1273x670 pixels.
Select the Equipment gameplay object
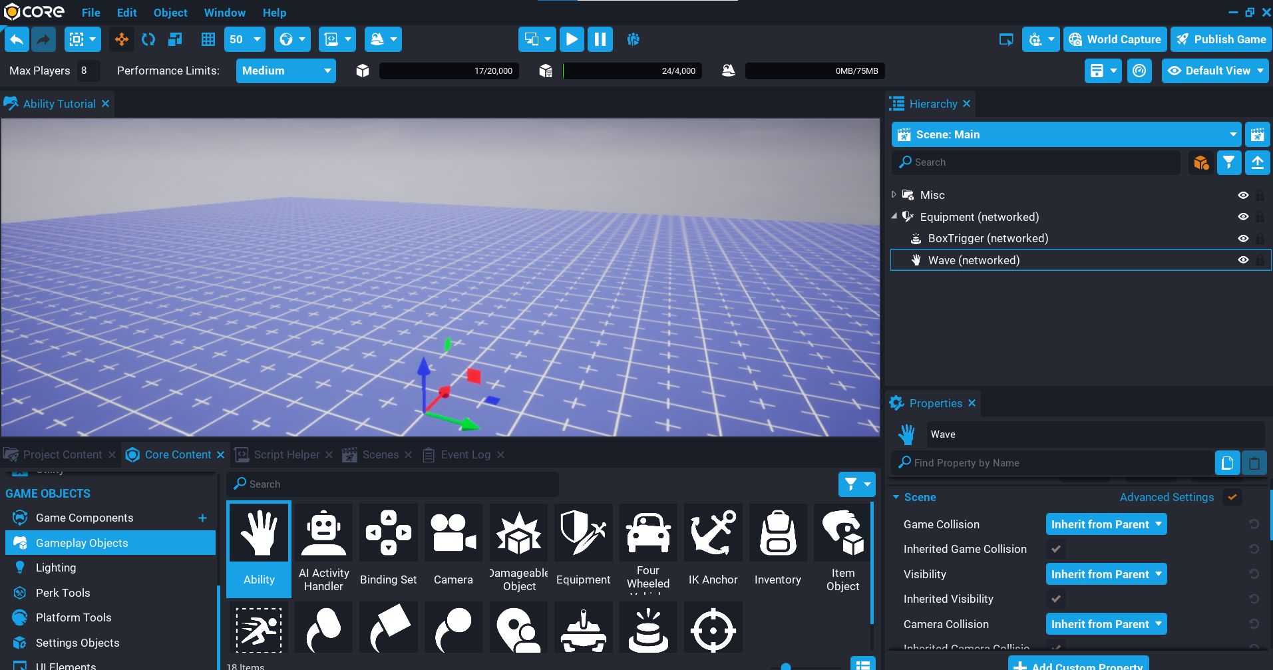pos(583,546)
